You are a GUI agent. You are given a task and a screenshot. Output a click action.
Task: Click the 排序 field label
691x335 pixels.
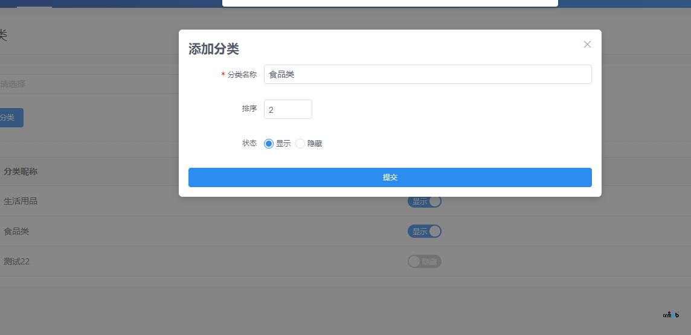pos(249,109)
